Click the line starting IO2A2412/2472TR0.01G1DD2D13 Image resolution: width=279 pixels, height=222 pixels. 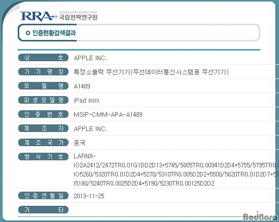pyautogui.click(x=176, y=165)
